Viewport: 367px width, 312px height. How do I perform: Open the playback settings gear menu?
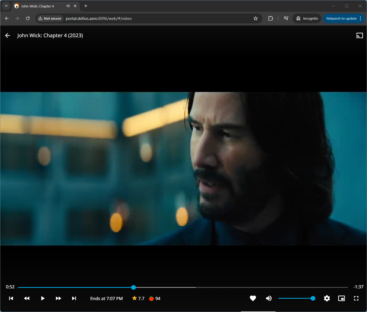(x=327, y=298)
